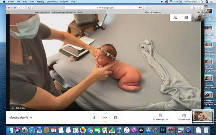Click the red camera indicator in address bar
Screen dimensions: 216x135
140,7
